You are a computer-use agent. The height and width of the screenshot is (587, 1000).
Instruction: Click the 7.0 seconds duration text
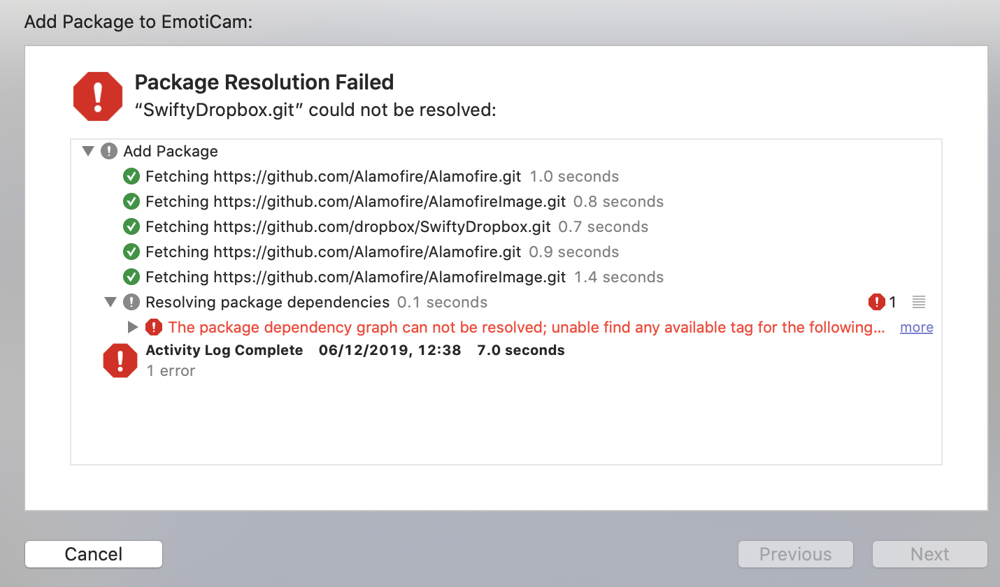point(521,350)
